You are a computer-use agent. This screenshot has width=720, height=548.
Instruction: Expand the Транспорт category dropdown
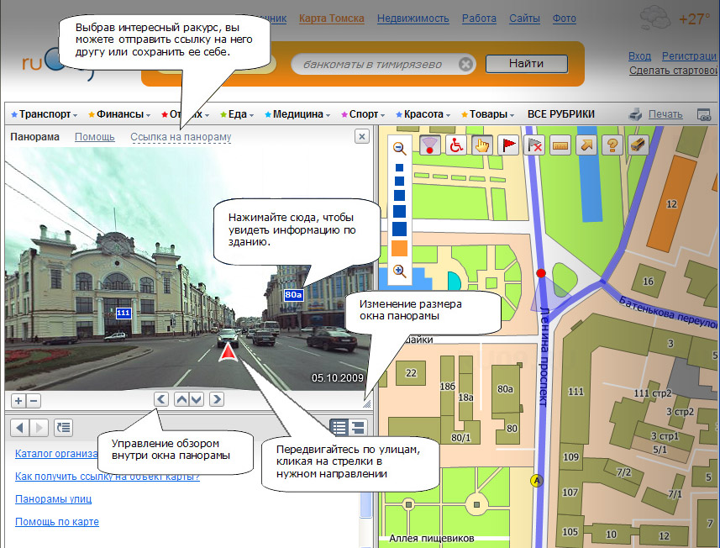coord(45,114)
